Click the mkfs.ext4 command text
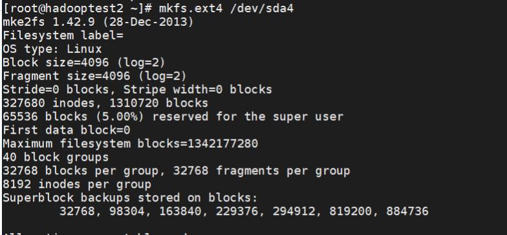507x235 pixels. (190, 8)
